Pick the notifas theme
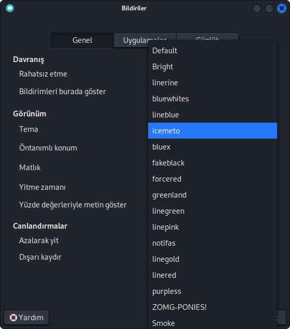 [x=212, y=243]
